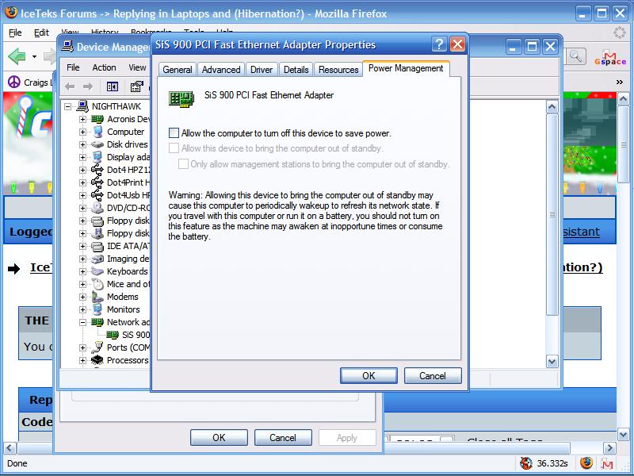This screenshot has height=476, width=634.
Task: Expand the Acronis Devices node
Action: [x=82, y=120]
